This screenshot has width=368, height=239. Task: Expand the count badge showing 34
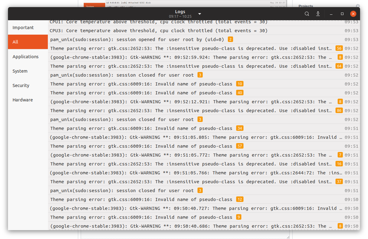point(240,128)
